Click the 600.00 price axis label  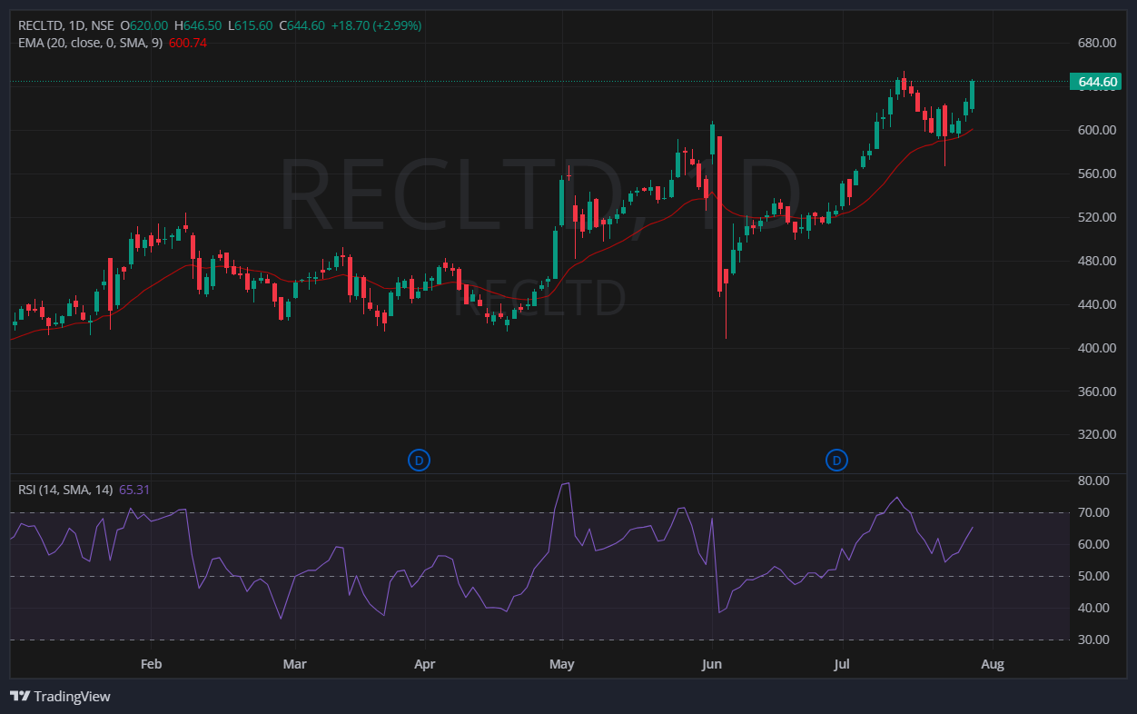coord(1097,130)
